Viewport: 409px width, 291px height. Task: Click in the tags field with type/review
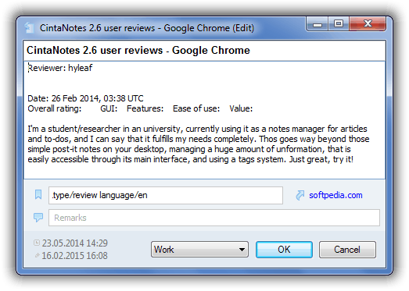click(166, 195)
